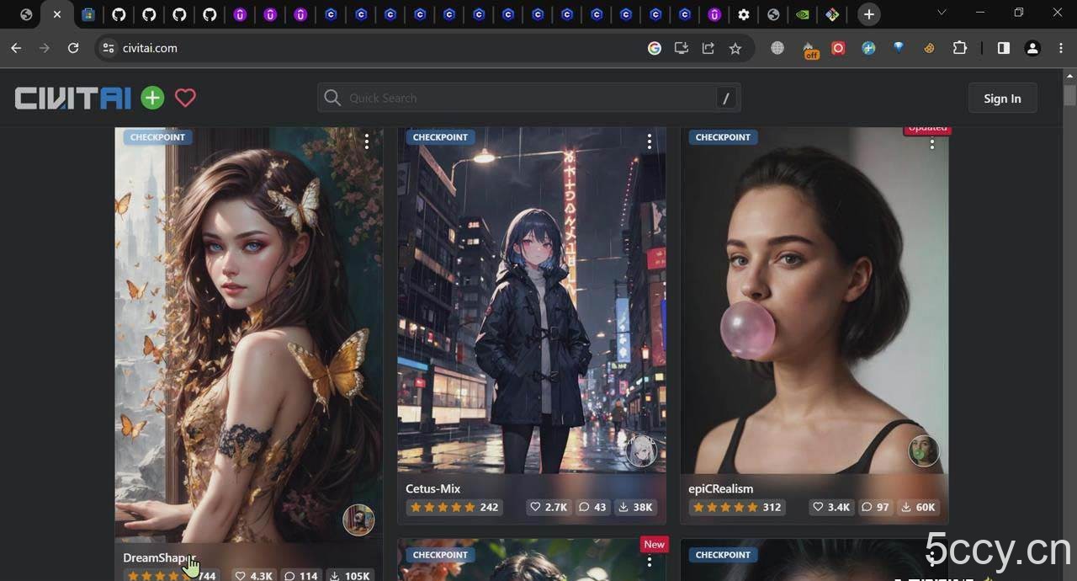Open the epiCRealism model title
Viewport: 1077px width, 581px height.
pyautogui.click(x=721, y=488)
